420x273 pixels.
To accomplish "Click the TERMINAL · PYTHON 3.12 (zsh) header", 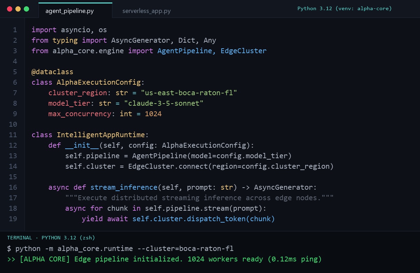I will click(51, 238).
